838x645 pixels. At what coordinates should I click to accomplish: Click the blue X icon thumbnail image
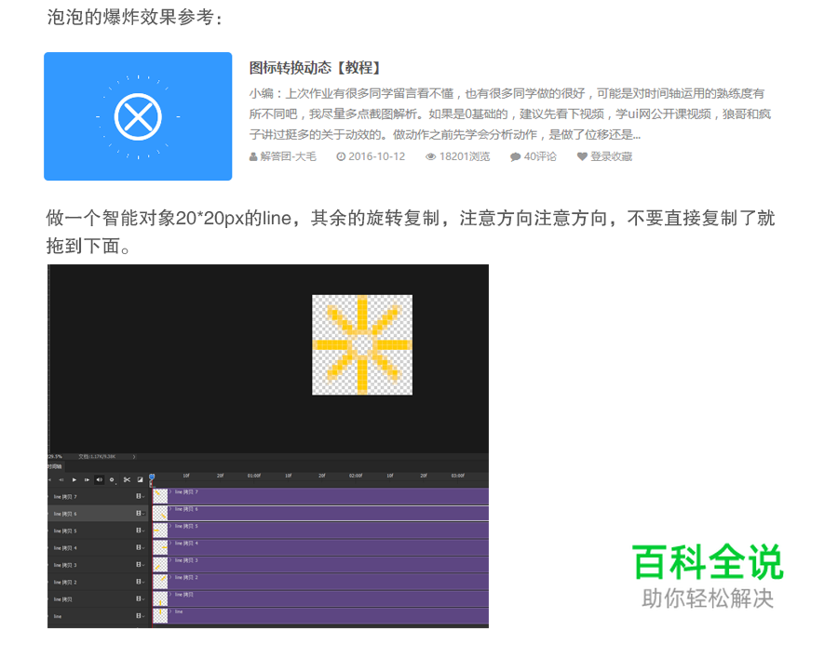[138, 115]
